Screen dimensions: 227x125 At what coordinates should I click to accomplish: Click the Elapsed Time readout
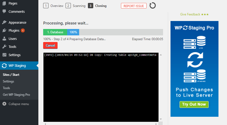(148, 39)
